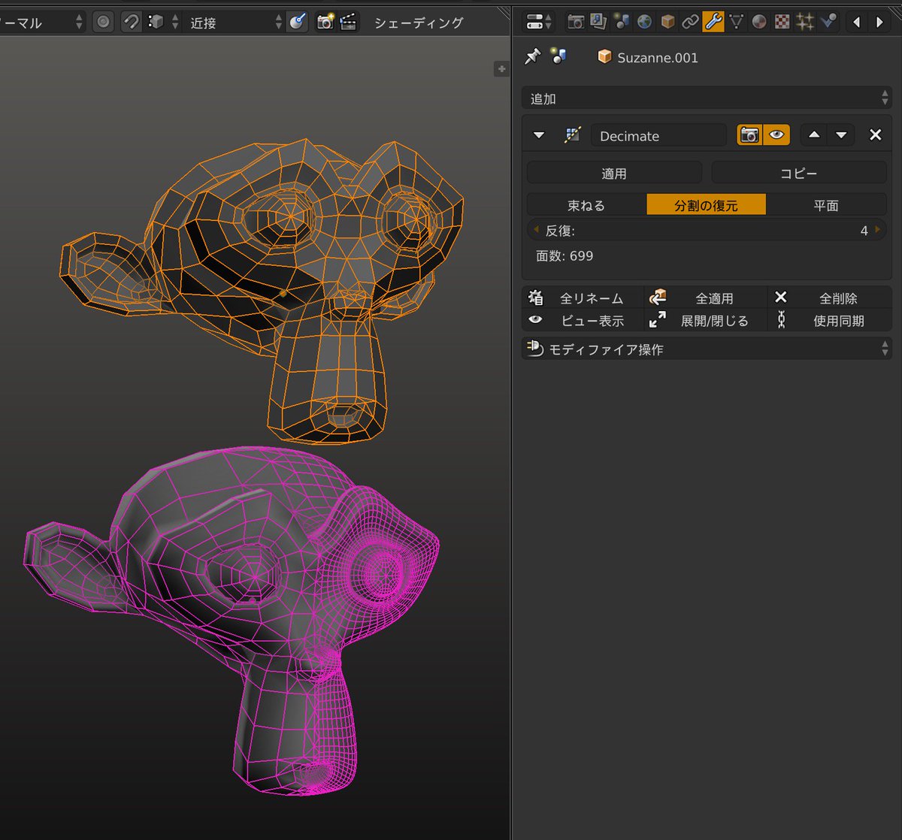The height and width of the screenshot is (840, 902).
Task: Toggle Decimate modifier render camera visibility
Action: [x=749, y=135]
